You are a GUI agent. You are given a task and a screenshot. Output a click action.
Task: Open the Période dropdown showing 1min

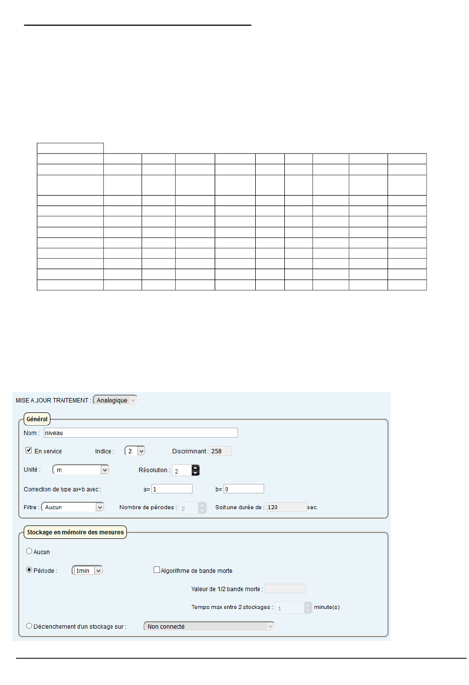(x=87, y=570)
